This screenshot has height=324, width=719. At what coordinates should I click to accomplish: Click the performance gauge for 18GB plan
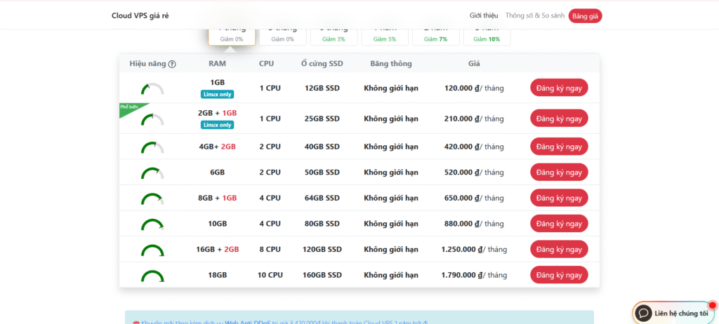152,276
